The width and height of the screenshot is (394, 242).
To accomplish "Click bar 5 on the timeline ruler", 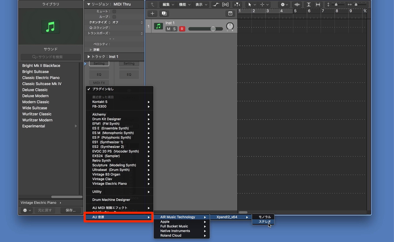I will click(295, 11).
